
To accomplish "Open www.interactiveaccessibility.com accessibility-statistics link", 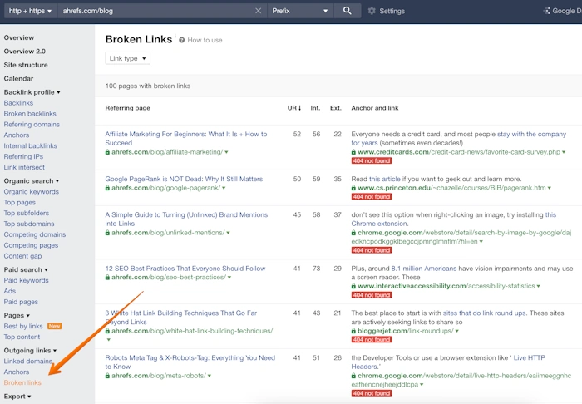I will coord(446,286).
